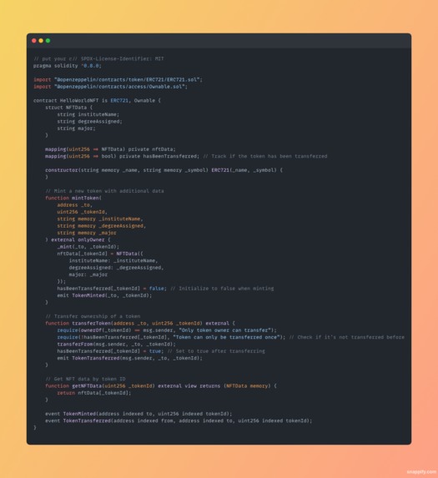Select 'string degreeAssigned;' struct field

coord(89,121)
